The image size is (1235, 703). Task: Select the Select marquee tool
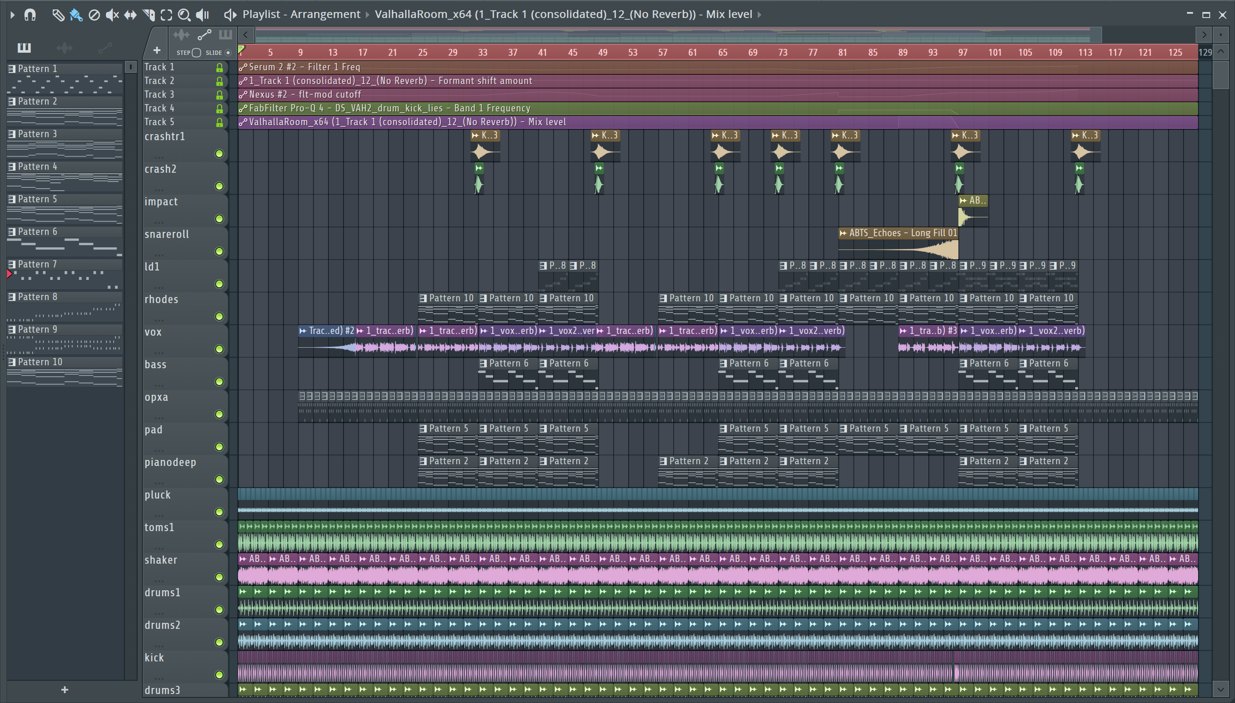[166, 15]
